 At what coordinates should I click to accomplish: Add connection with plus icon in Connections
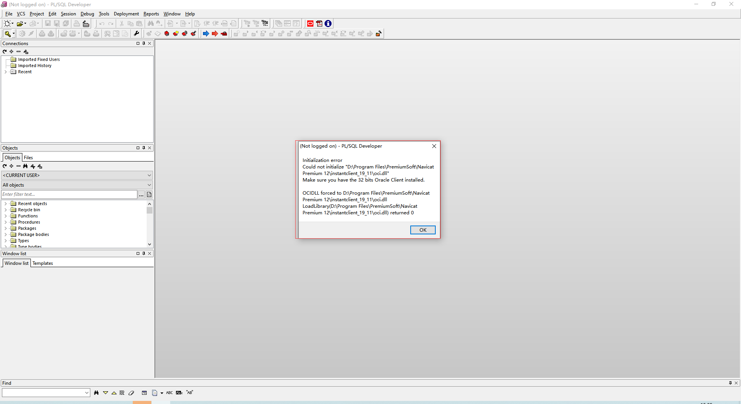[12, 52]
